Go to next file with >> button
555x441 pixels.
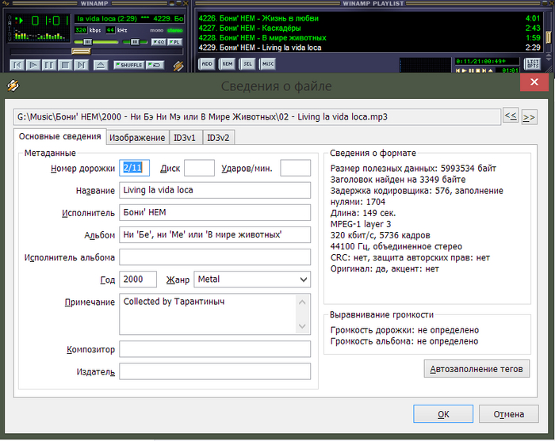coord(529,117)
